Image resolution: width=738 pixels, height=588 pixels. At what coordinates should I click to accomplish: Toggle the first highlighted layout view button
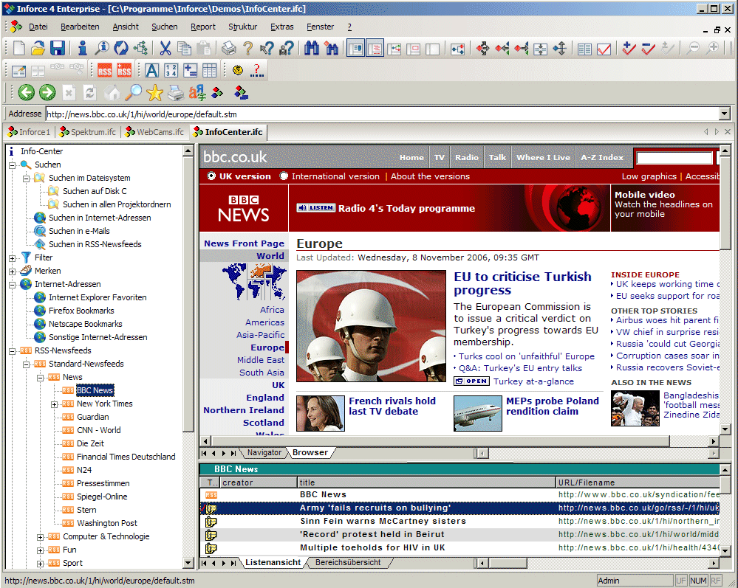tap(356, 48)
